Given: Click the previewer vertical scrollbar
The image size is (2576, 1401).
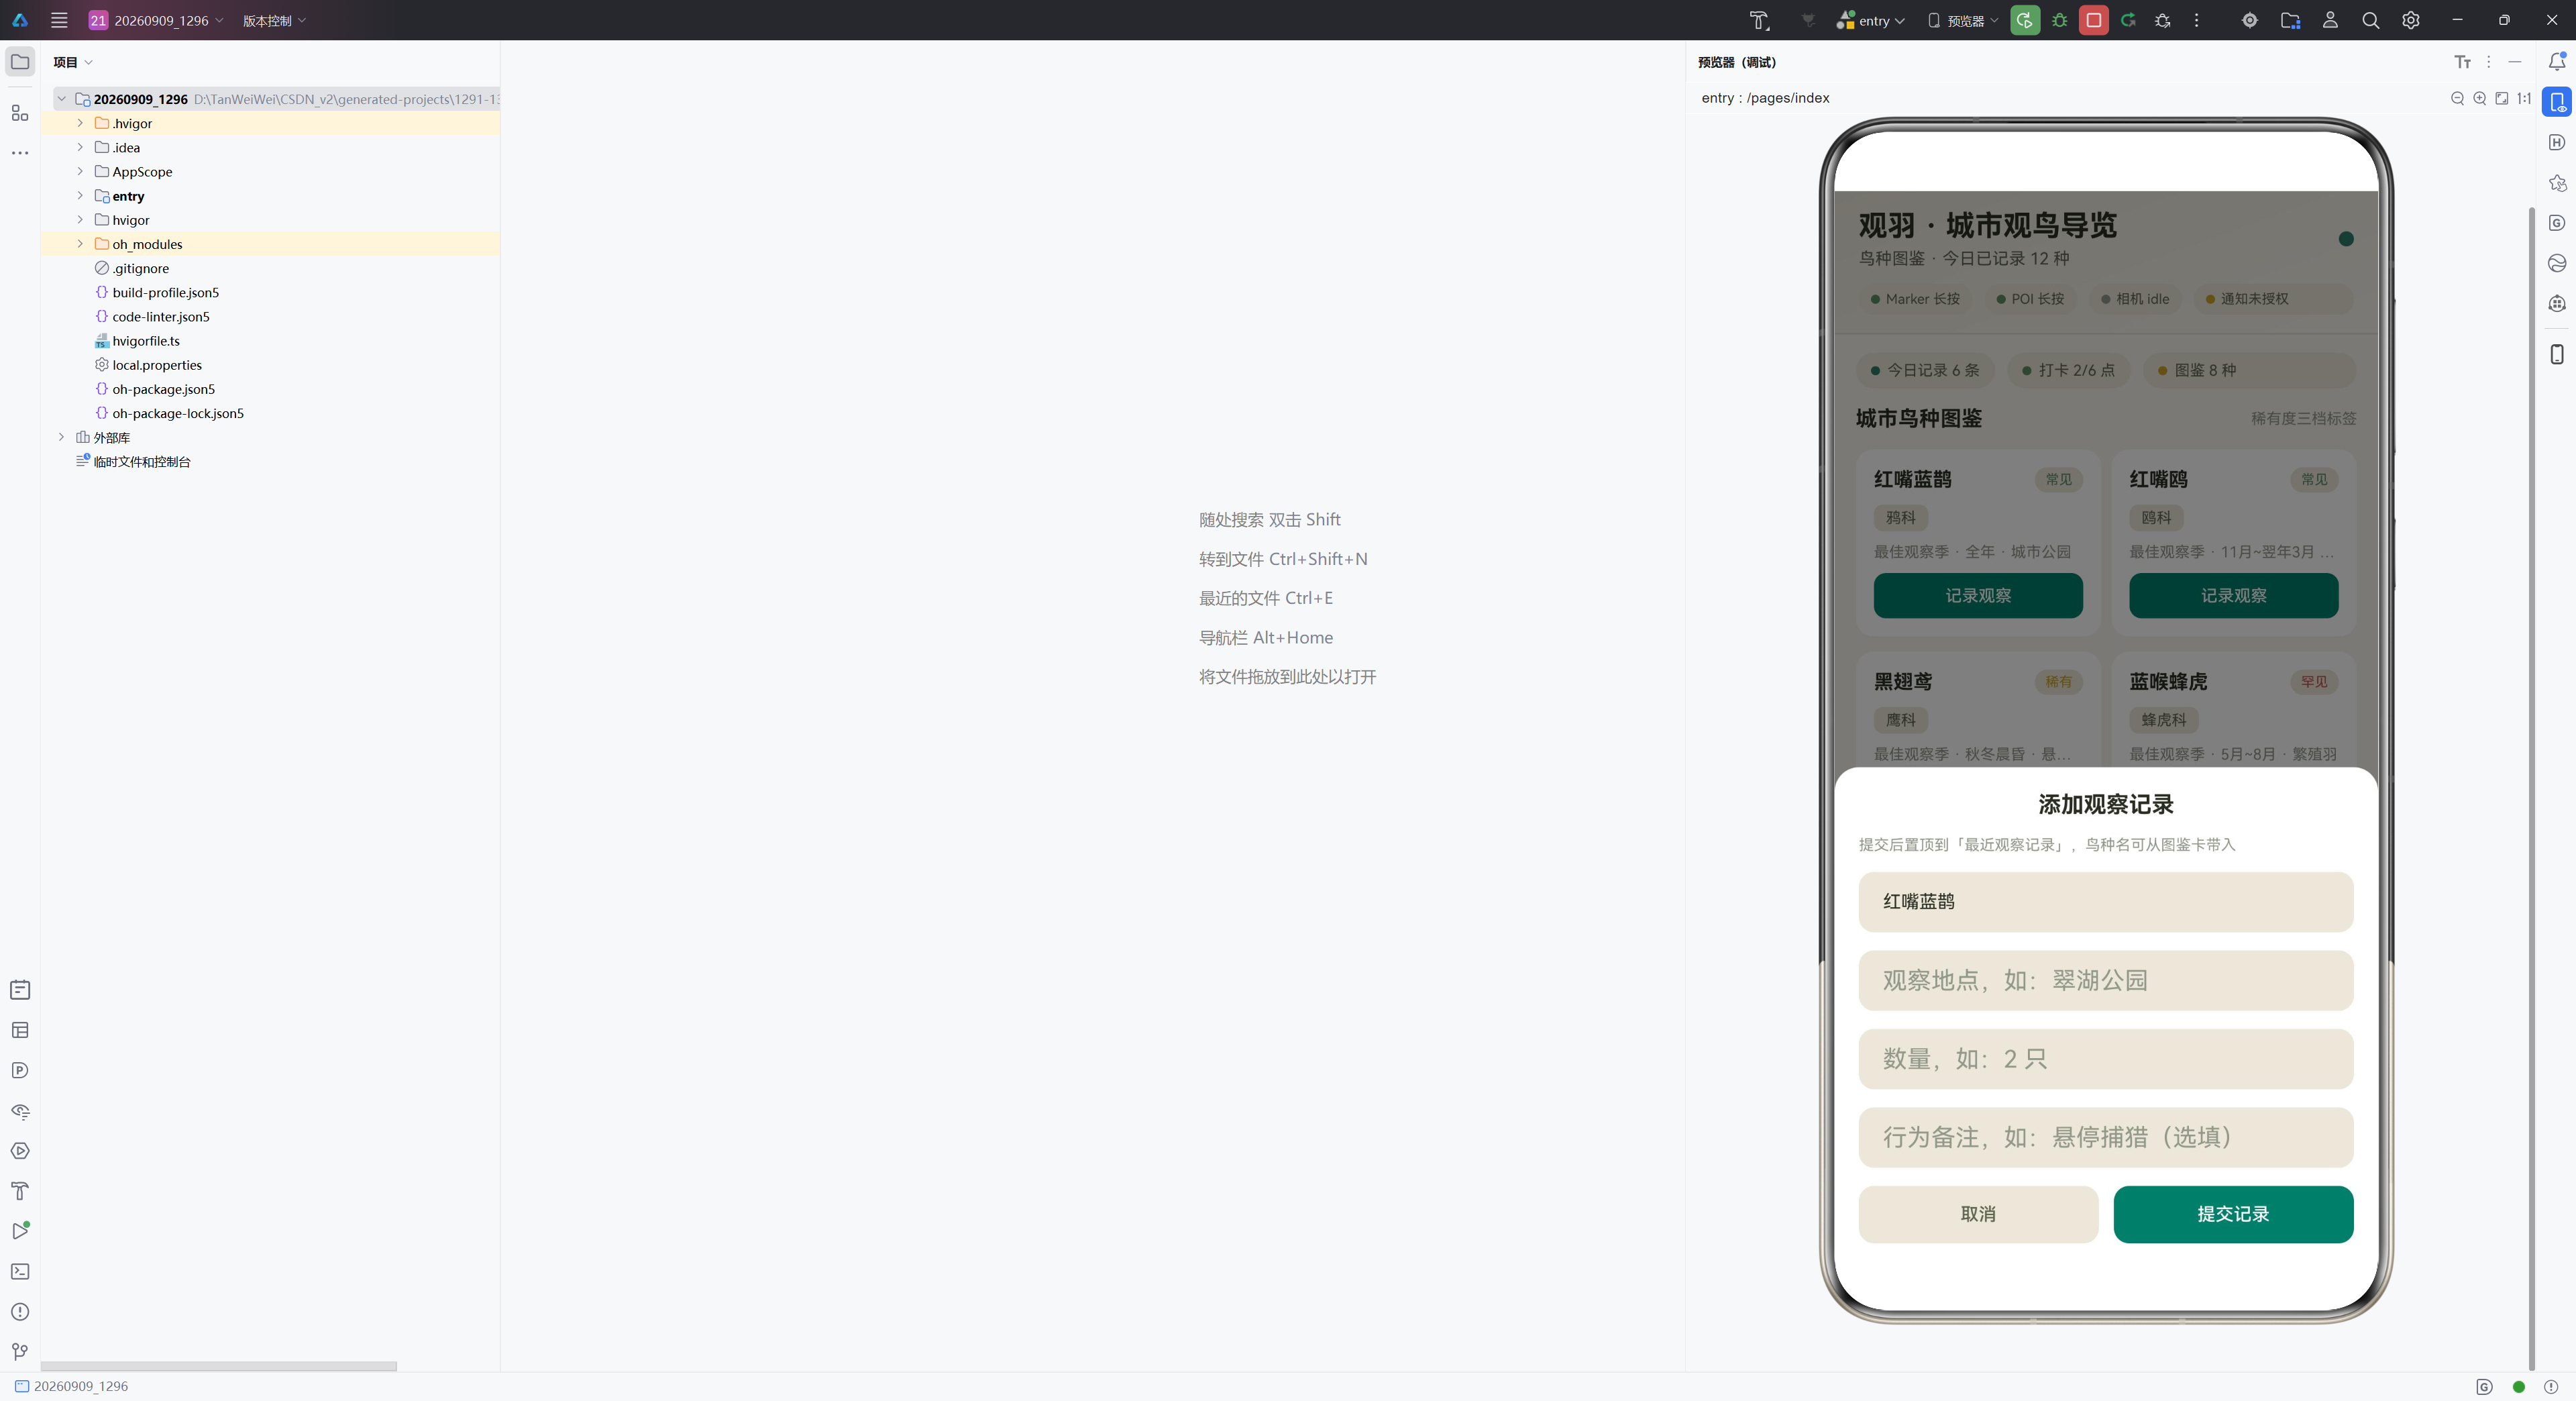Looking at the screenshot, I should pyautogui.click(x=2531, y=789).
